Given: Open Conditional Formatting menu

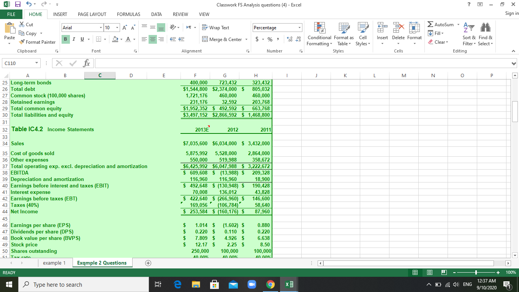Looking at the screenshot, I should point(319,34).
